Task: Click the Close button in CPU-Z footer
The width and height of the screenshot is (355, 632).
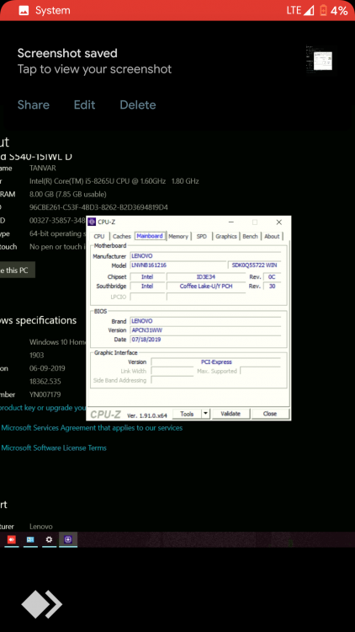Action: (270, 414)
